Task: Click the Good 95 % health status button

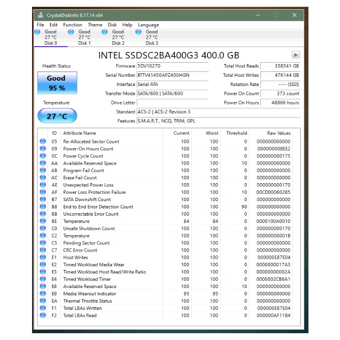Action: point(56,83)
